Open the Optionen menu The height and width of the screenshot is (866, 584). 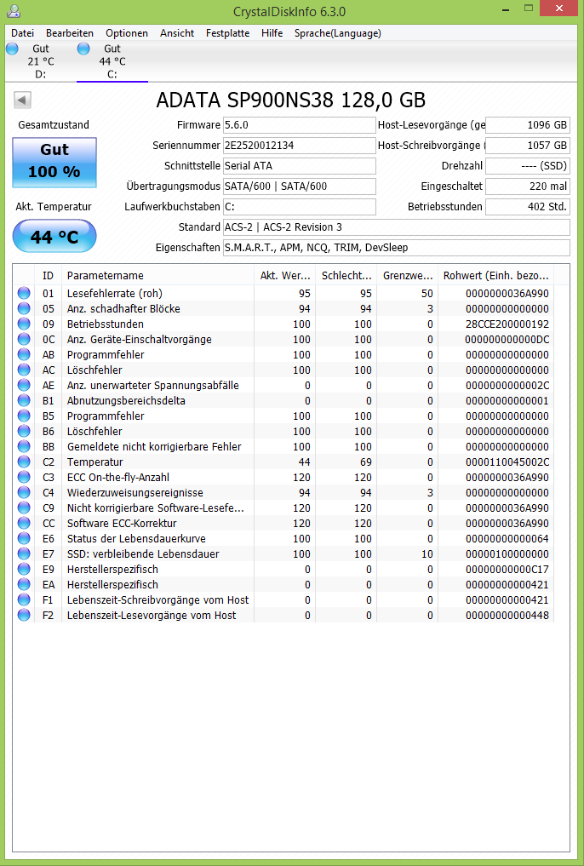[127, 33]
